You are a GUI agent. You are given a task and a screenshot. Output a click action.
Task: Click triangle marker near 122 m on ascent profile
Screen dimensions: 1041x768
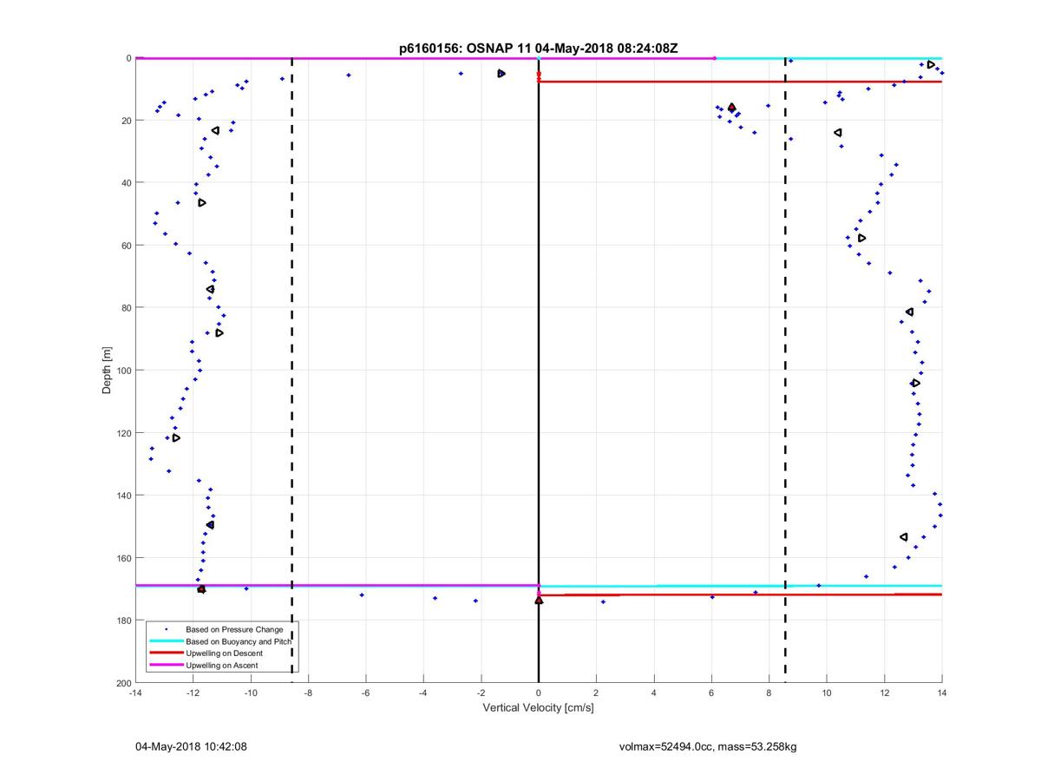coord(176,438)
